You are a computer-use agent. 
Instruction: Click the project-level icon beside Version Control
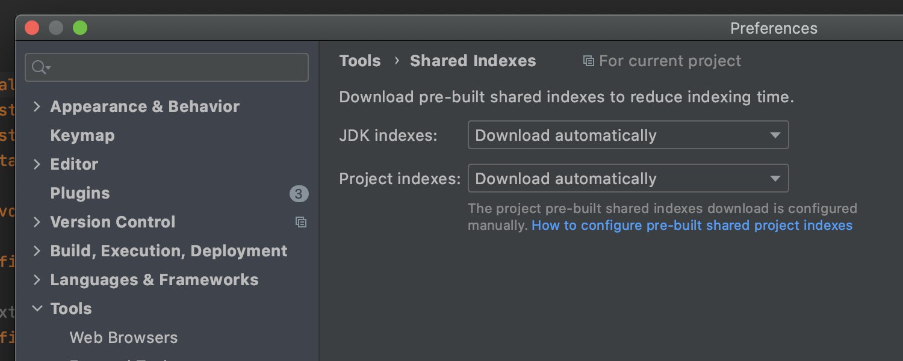point(301,222)
